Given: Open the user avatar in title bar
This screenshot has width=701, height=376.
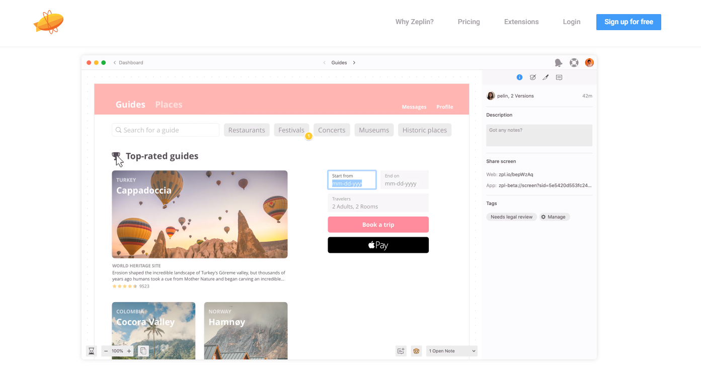Looking at the screenshot, I should (589, 62).
